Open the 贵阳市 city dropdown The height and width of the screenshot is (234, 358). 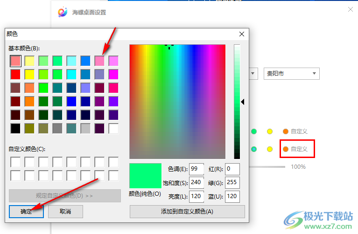(x=292, y=74)
